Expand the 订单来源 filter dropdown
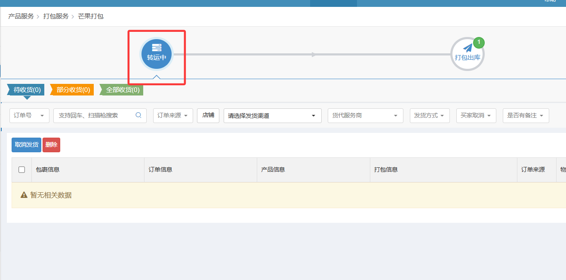Image resolution: width=566 pixels, height=280 pixels. [x=173, y=116]
